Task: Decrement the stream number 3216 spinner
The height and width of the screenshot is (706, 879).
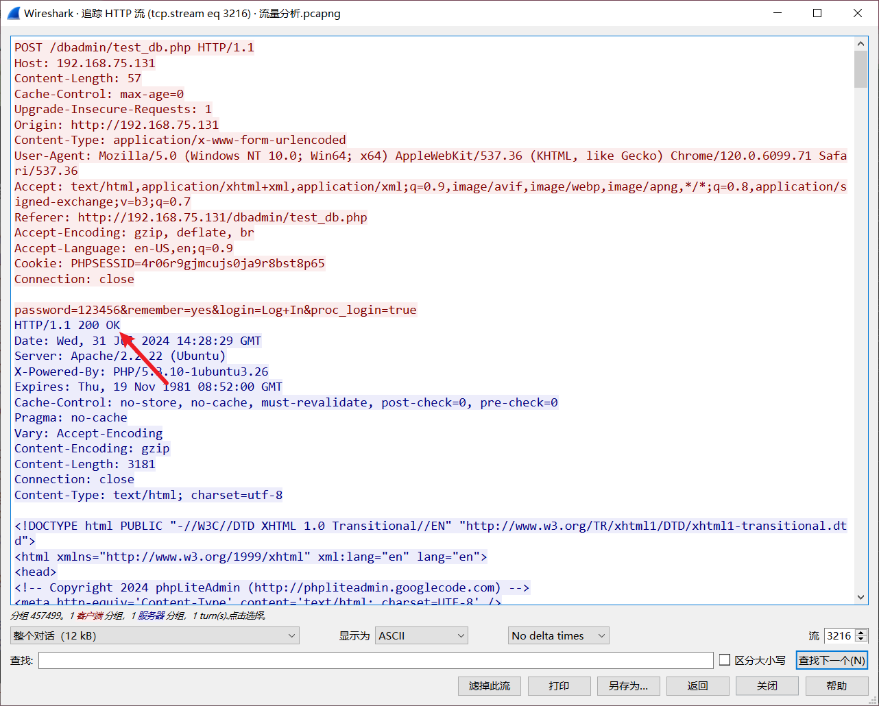Action: [862, 640]
